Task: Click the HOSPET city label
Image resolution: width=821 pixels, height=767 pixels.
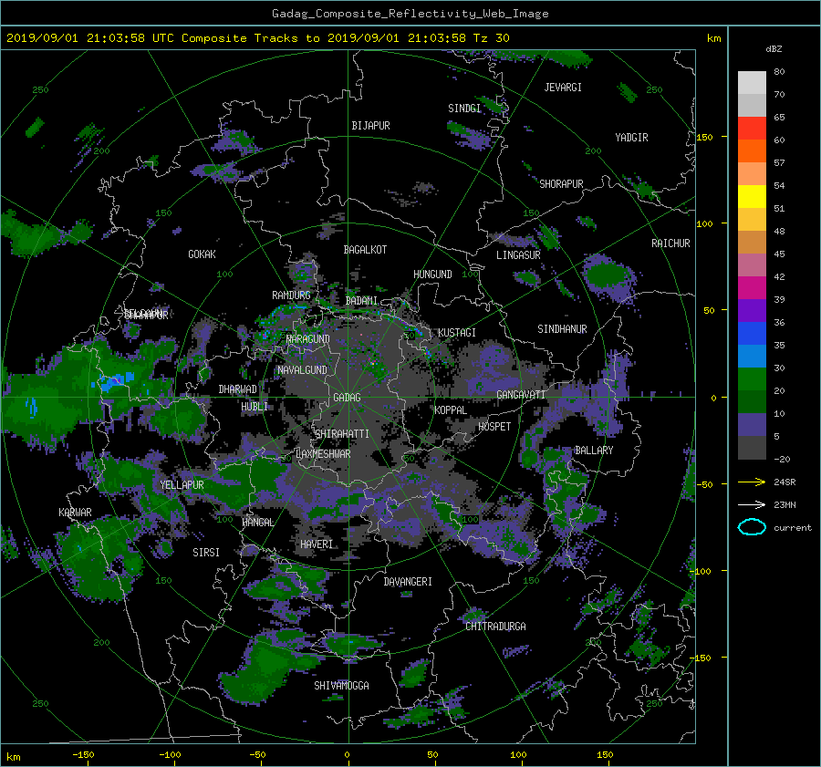Action: (494, 427)
